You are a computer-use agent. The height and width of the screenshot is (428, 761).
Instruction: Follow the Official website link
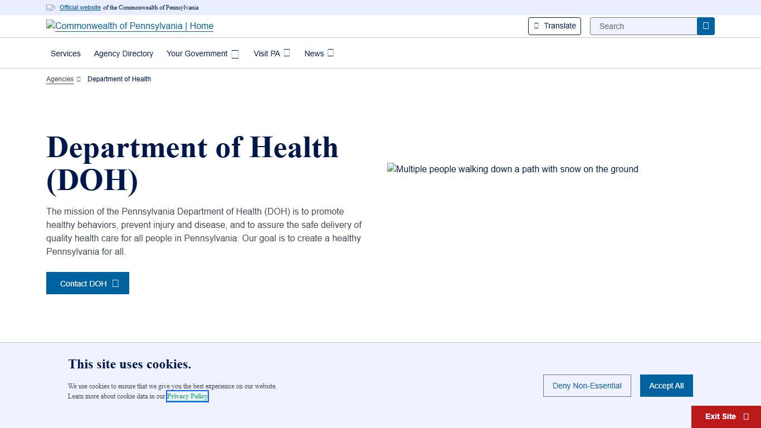click(80, 7)
